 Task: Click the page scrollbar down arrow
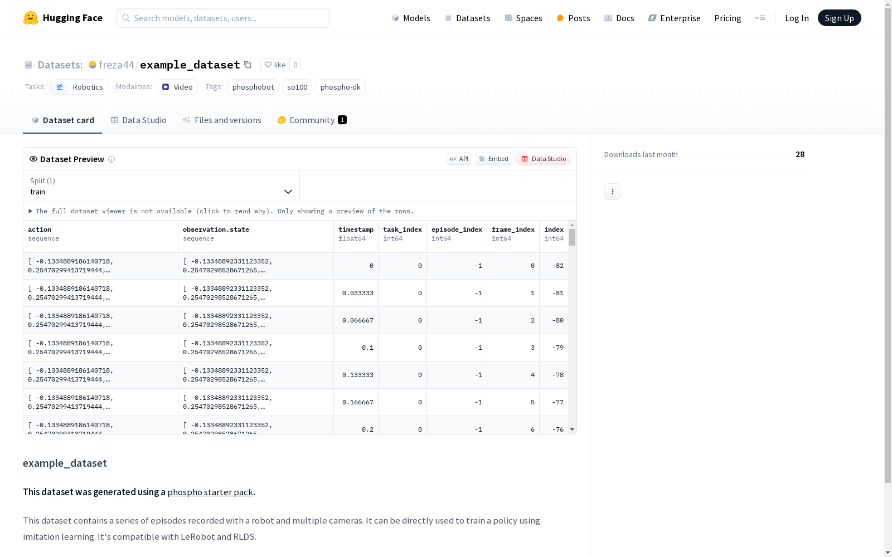888,553
